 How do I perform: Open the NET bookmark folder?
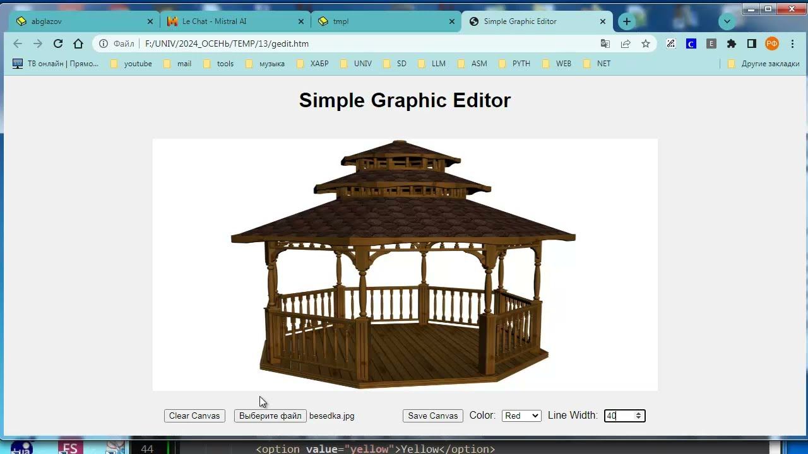(x=597, y=64)
